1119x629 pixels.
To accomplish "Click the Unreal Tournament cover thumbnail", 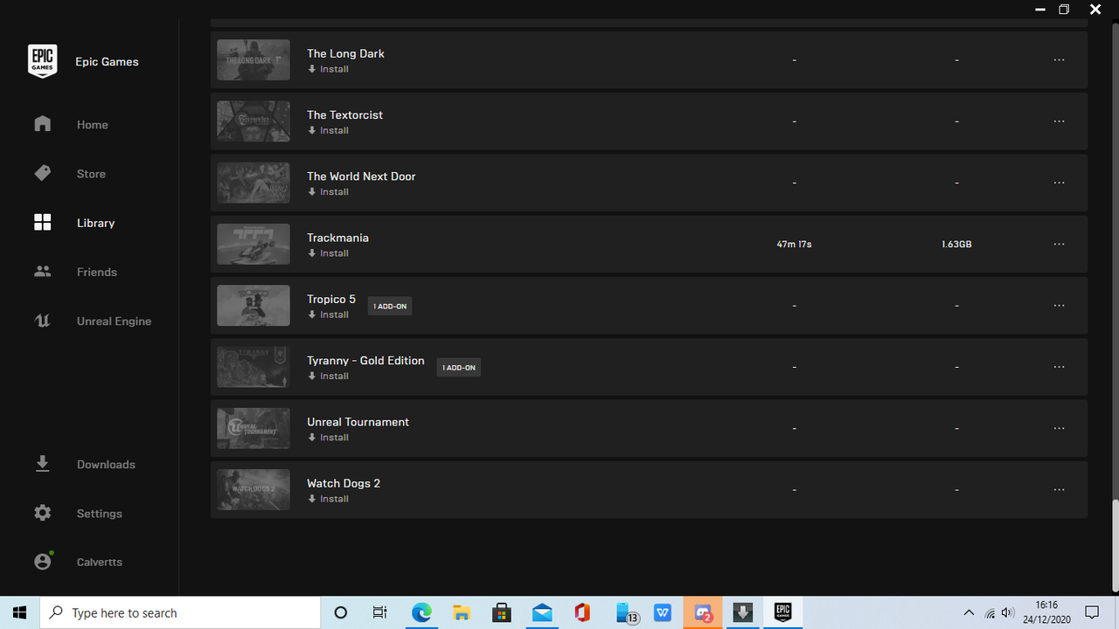I will pyautogui.click(x=254, y=428).
